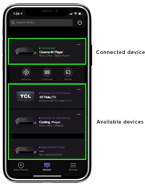The height and width of the screenshot is (186, 145).
Task: Click the TCL TV thumbnail
Action: point(26,97)
